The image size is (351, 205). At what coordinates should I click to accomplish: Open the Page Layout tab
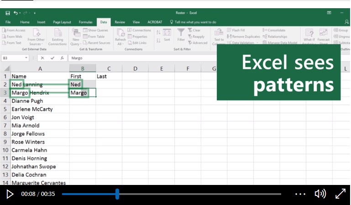tap(62, 22)
